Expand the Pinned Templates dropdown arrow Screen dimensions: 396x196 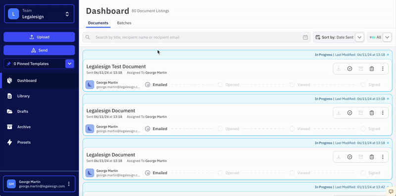click(70, 64)
